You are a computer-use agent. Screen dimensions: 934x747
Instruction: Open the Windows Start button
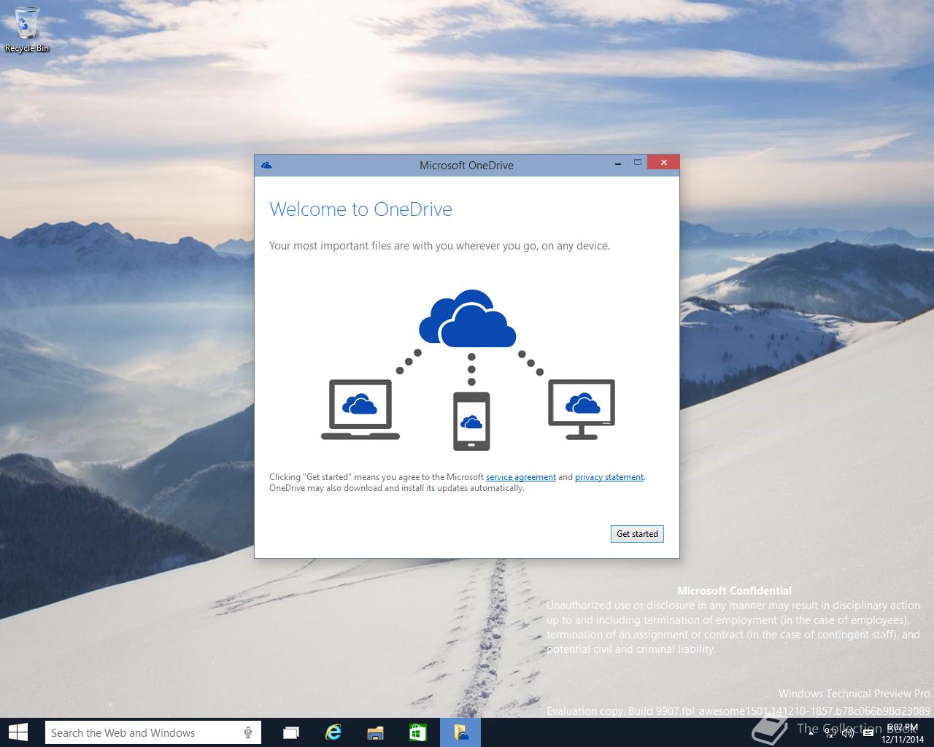tap(18, 732)
